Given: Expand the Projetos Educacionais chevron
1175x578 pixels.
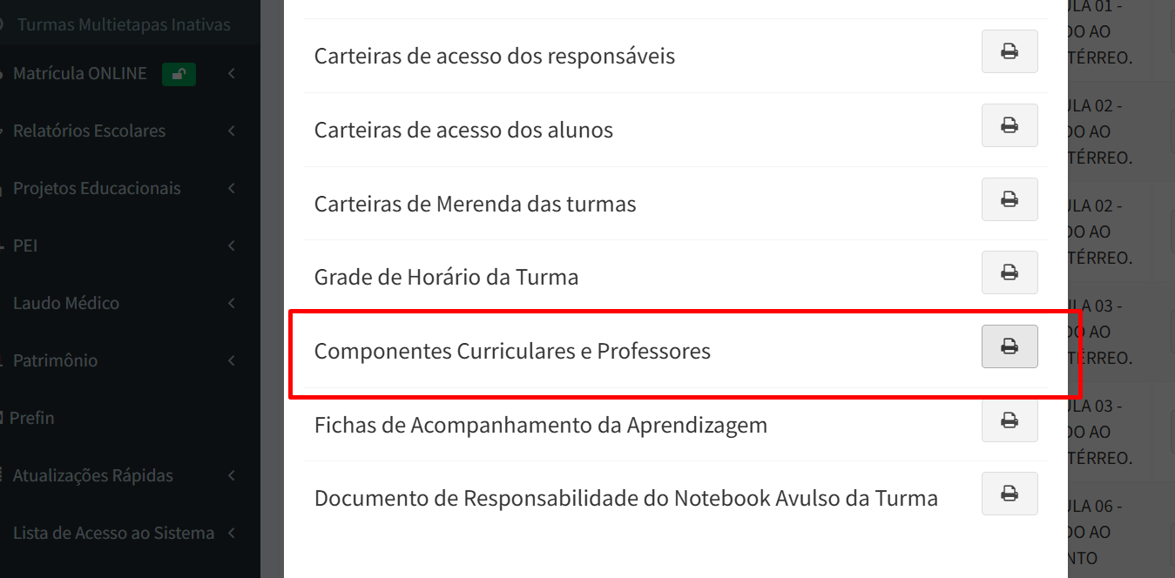Looking at the screenshot, I should pos(232,189).
